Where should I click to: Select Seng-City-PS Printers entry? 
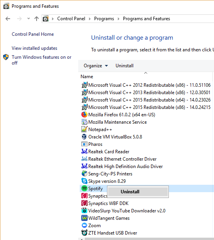[110, 174]
